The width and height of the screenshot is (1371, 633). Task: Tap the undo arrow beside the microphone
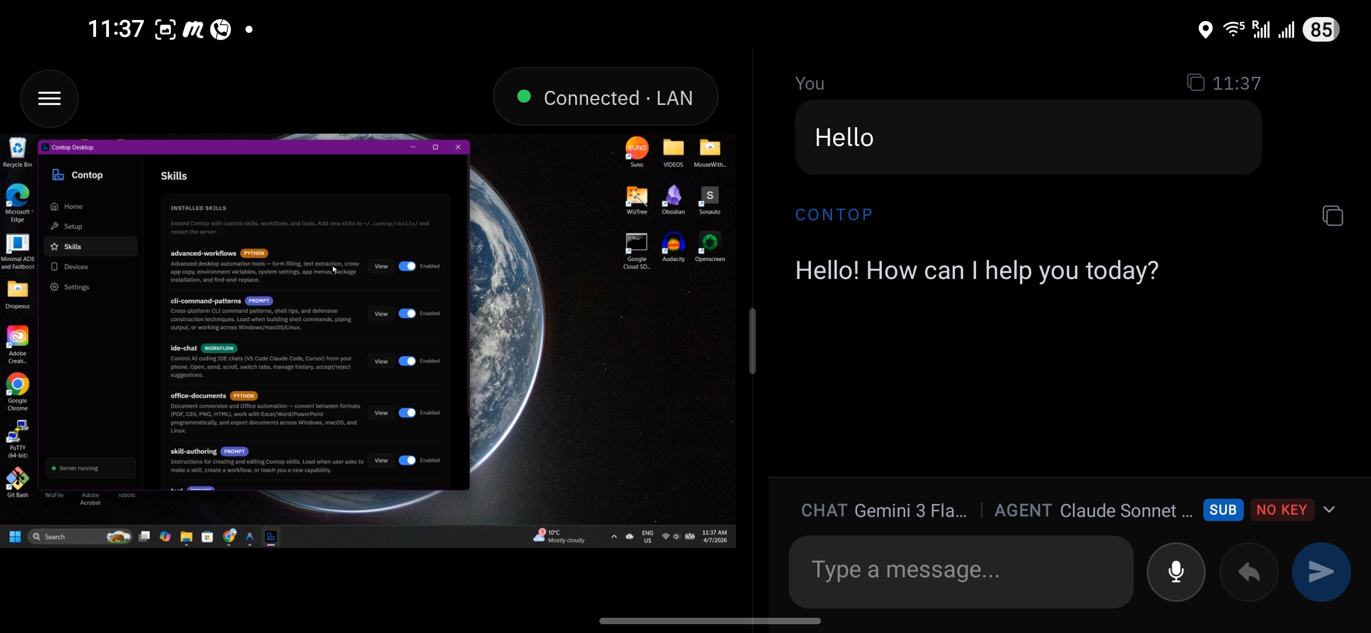pos(1248,571)
